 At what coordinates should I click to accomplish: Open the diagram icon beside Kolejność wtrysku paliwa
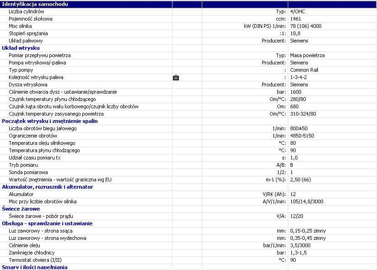176,78
